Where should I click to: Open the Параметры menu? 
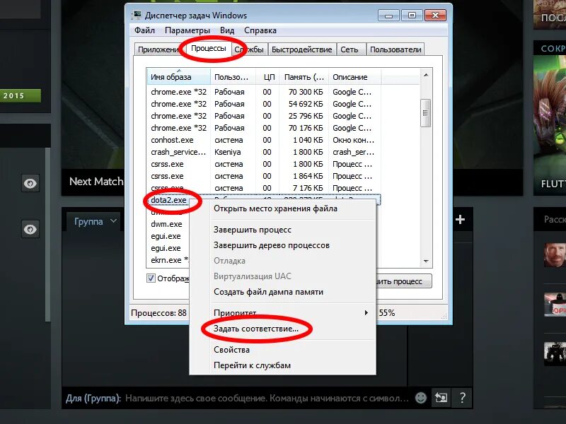tap(187, 30)
